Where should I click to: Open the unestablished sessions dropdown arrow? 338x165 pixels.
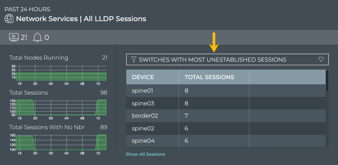(321, 60)
